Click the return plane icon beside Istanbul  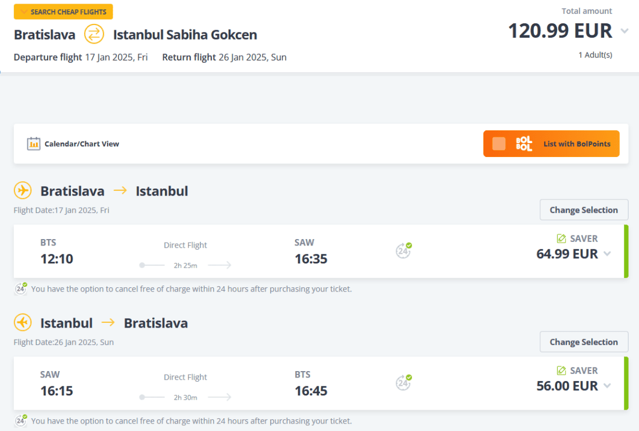(x=23, y=322)
